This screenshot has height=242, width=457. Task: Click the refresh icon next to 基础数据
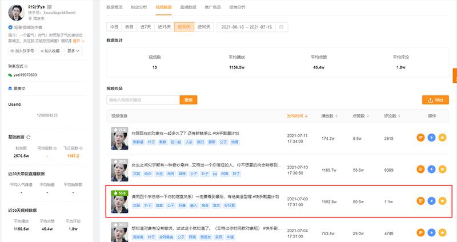coord(29,138)
